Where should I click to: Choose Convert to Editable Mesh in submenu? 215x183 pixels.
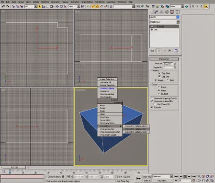coord(136,126)
